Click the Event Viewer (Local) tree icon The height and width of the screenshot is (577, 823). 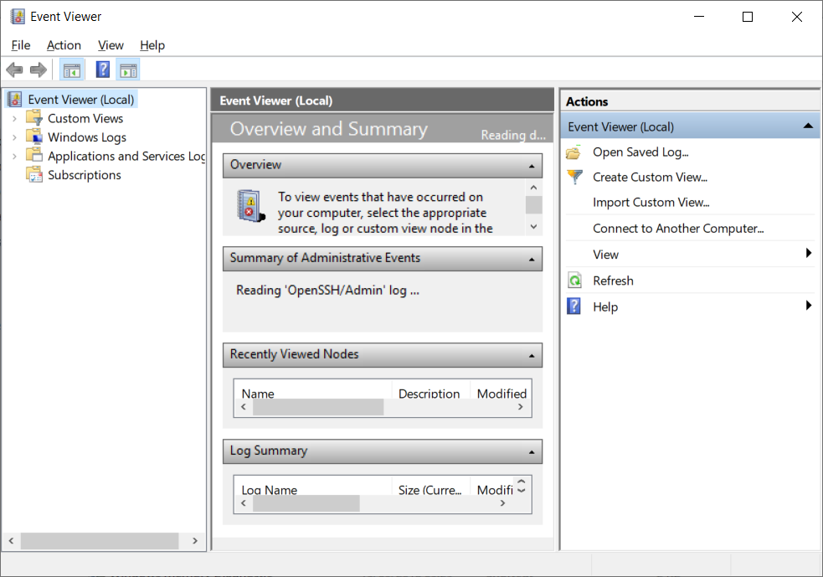point(15,99)
